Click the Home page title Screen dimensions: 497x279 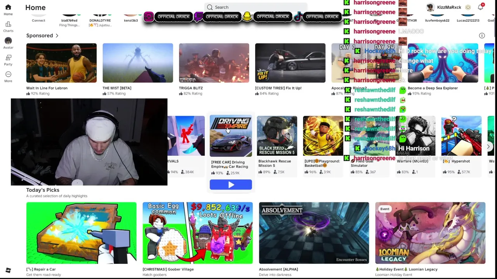pos(35,7)
